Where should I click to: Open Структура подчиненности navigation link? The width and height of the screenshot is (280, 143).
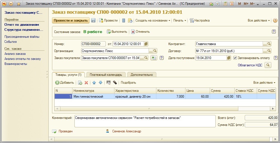coord(24,30)
